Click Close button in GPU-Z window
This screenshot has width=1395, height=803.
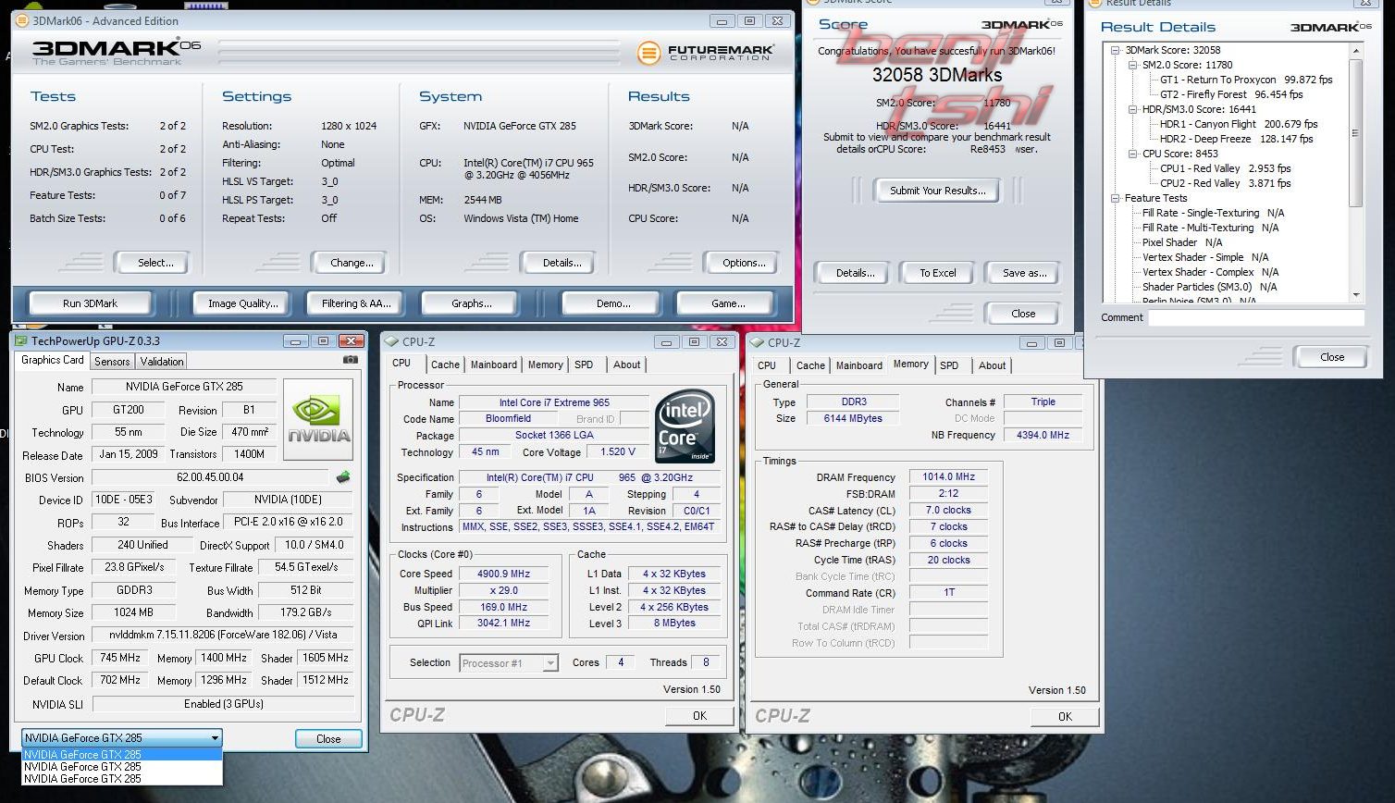pos(328,739)
